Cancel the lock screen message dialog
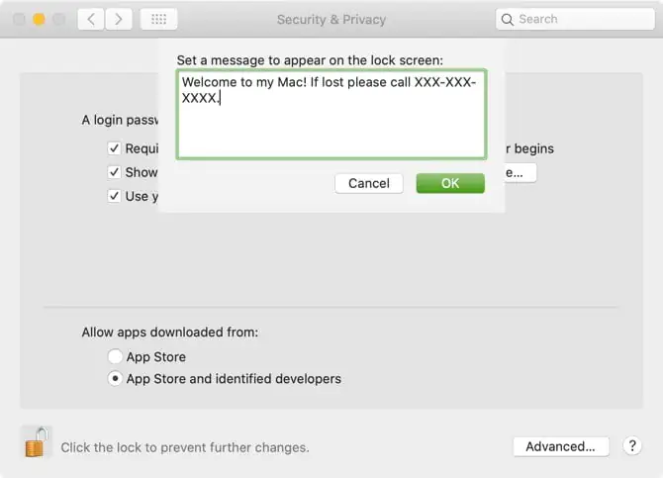This screenshot has width=663, height=478. [369, 183]
